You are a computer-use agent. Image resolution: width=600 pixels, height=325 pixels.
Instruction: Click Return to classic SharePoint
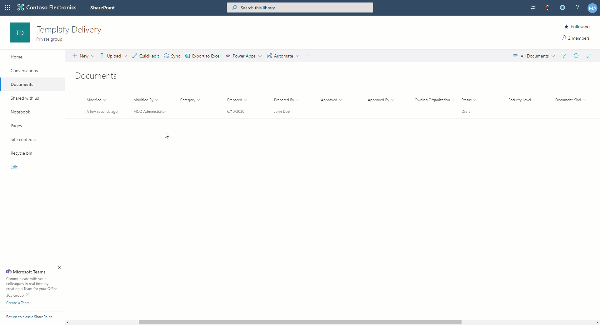[29, 317]
